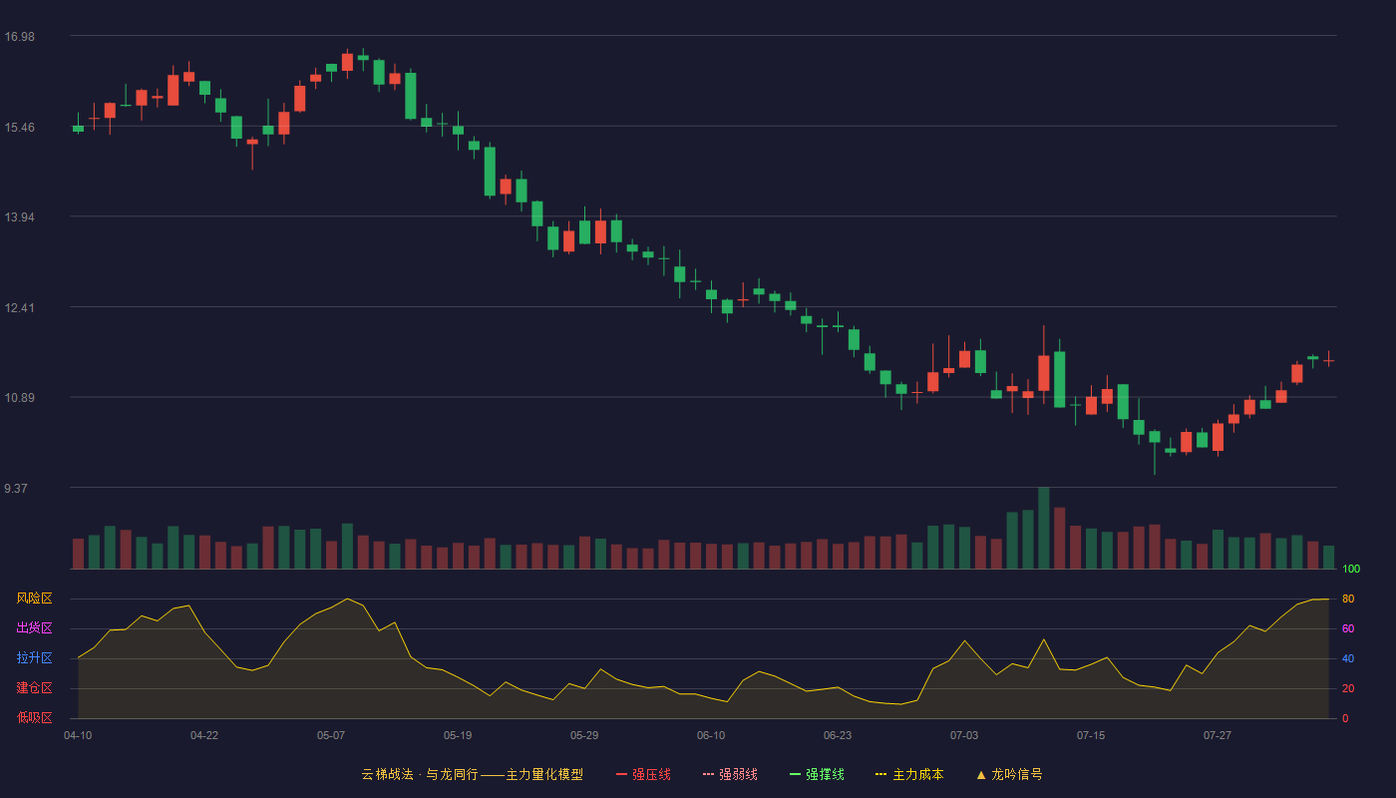Select the 出货区 zone label
This screenshot has height=798, width=1396.
34,628
